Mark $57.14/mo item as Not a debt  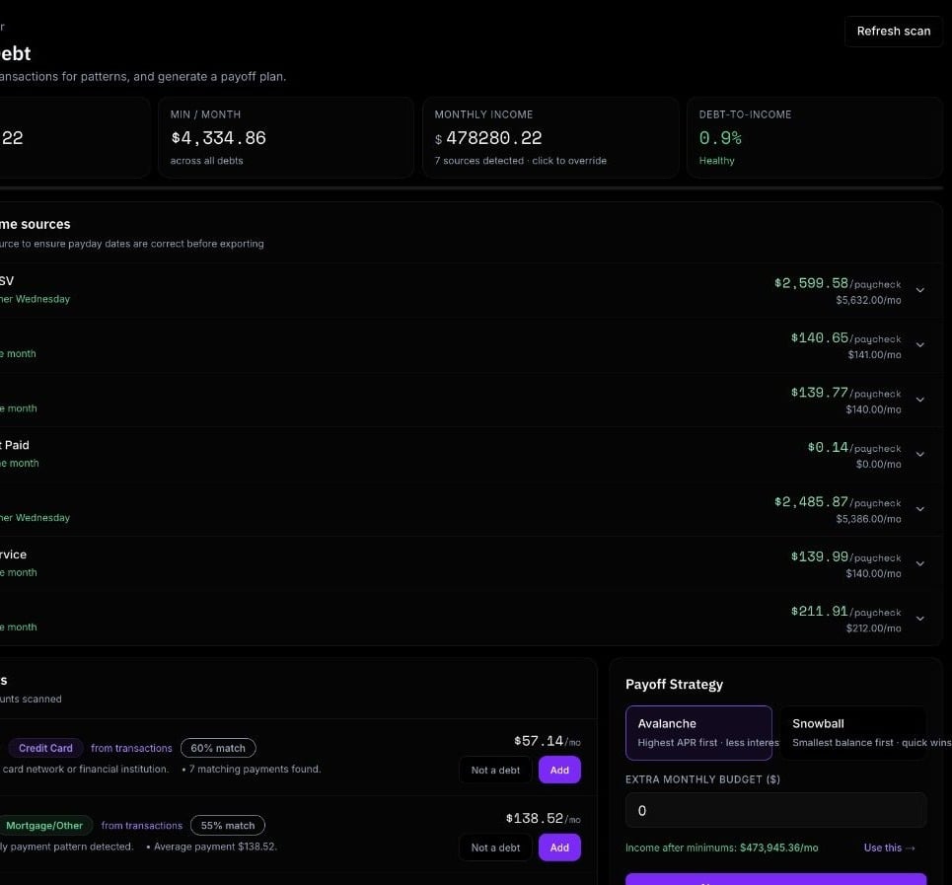495,770
